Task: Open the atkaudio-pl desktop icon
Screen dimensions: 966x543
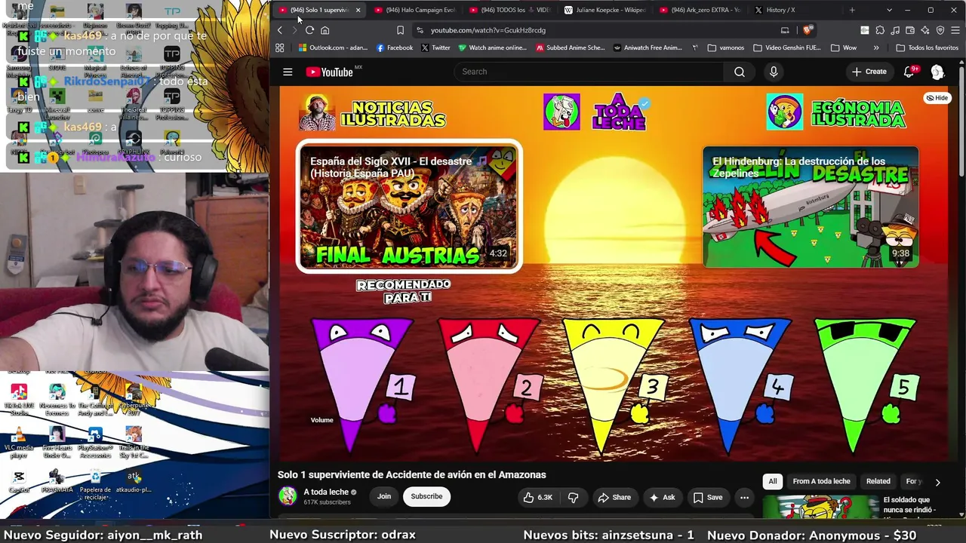Action: (134, 481)
